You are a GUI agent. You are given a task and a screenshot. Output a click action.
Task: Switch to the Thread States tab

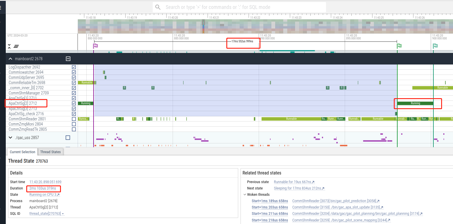51,152
